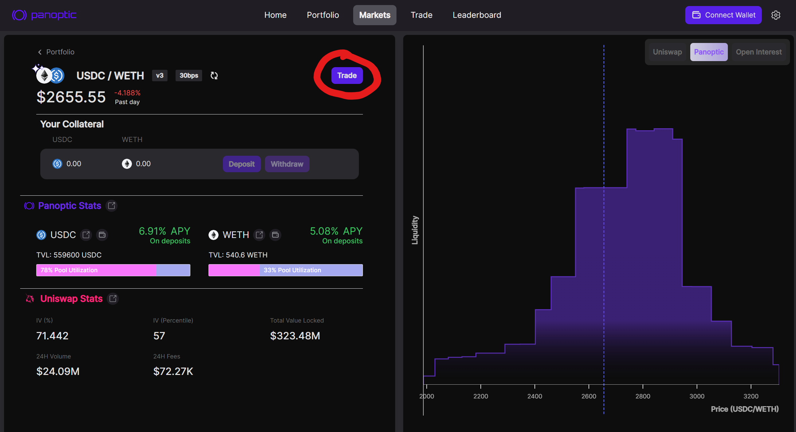Switch chart to Uniswap view
Screen dimensions: 796x432
click(667, 52)
